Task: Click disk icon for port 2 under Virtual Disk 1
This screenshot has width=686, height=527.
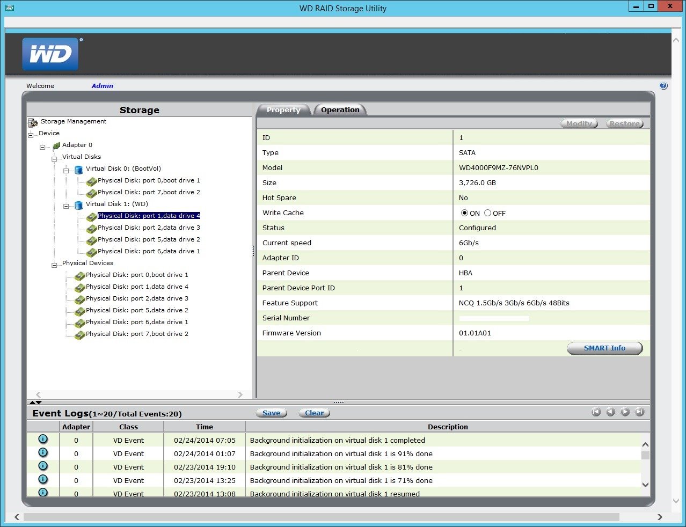Action: (x=91, y=229)
